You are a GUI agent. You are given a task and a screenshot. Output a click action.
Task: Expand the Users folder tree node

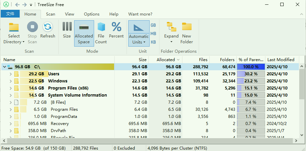(11, 74)
